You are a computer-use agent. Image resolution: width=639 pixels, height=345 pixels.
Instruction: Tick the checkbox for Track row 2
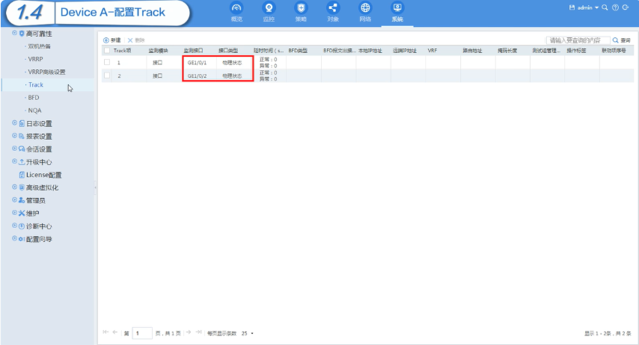[107, 75]
